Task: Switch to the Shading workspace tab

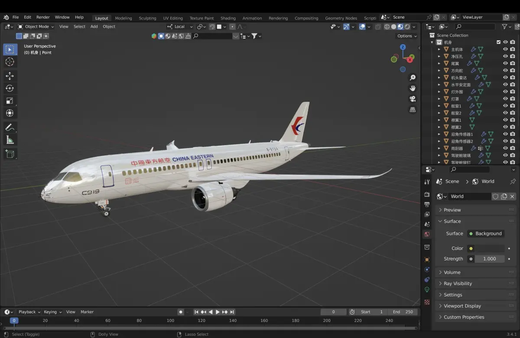Action: coord(228,18)
